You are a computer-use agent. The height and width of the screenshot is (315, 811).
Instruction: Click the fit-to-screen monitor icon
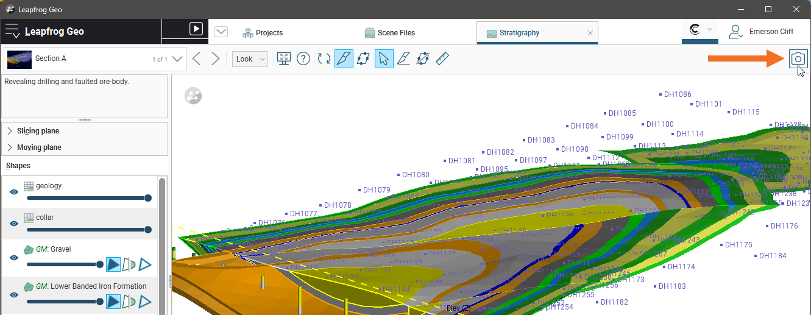[283, 59]
